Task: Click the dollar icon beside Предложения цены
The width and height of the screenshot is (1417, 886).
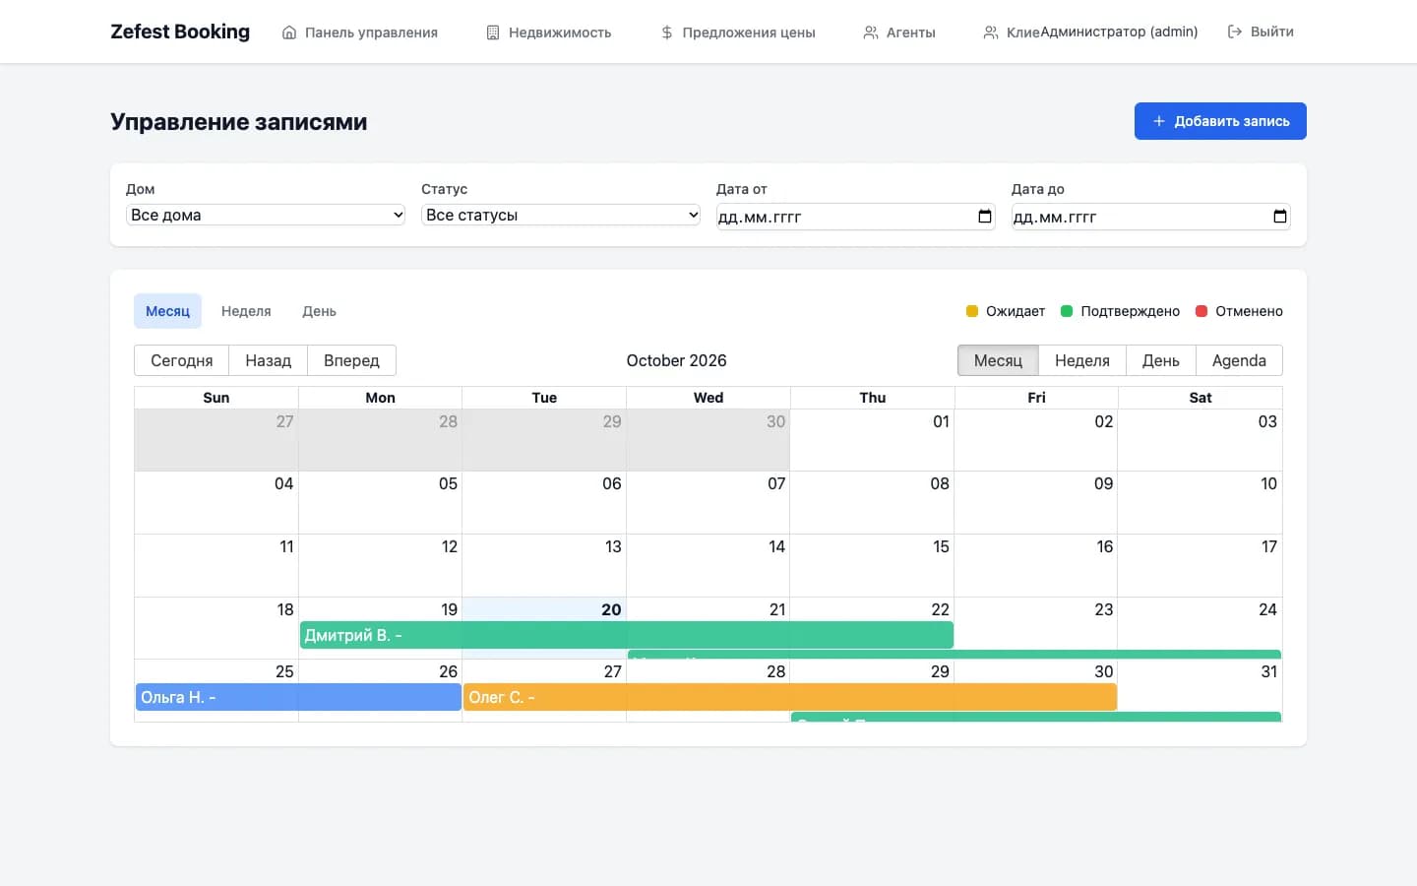Action: point(667,32)
